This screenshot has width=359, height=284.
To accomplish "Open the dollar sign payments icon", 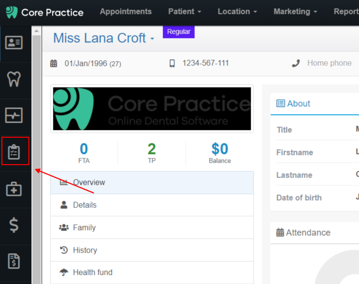I will point(14,225).
